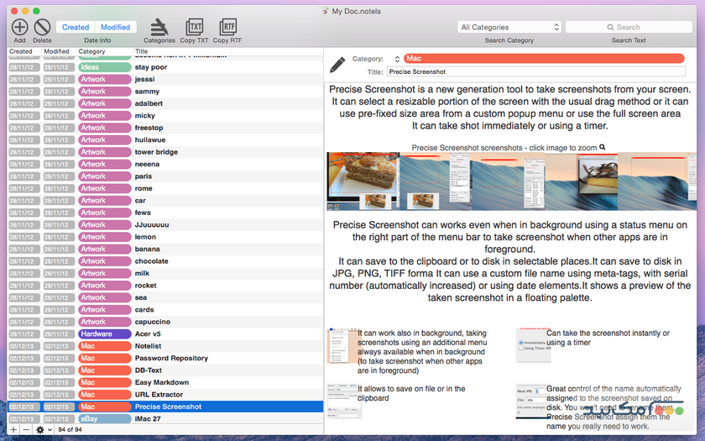
Task: Select the note titled JJuuuuuu
Action: 165,225
